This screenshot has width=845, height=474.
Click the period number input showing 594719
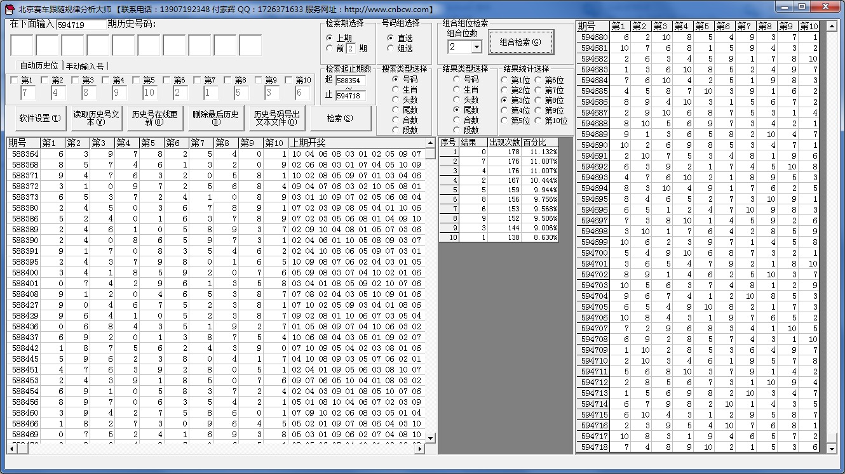tap(81, 25)
